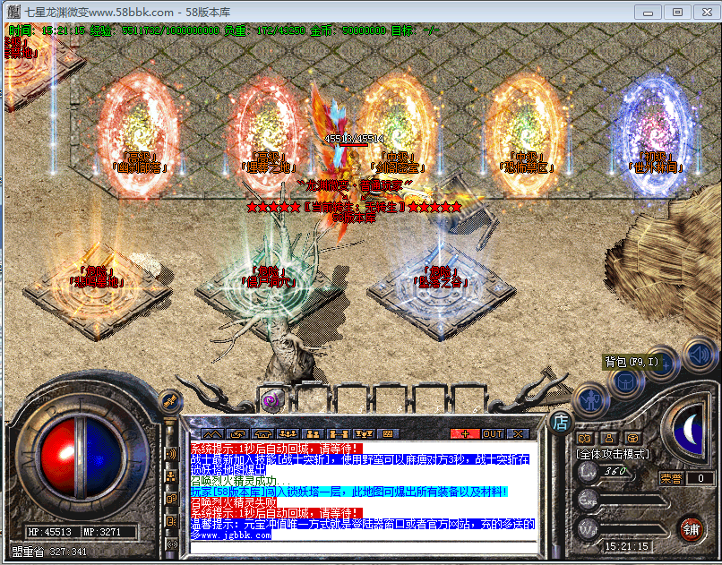Click the linked-people relation icon in the chat toolbar
The image size is (722, 565).
point(338,433)
